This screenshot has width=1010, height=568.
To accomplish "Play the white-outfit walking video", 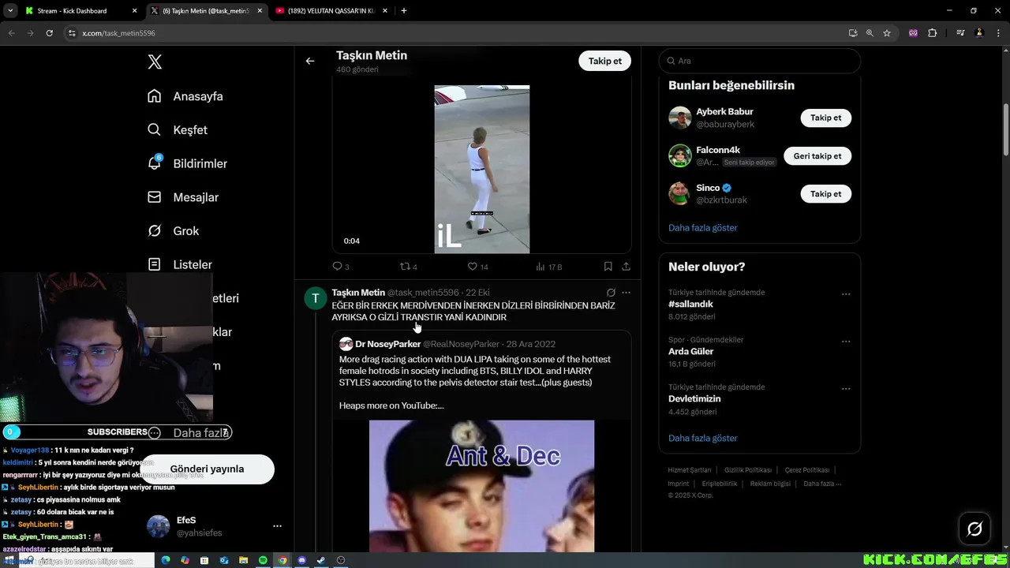I will 481,169.
